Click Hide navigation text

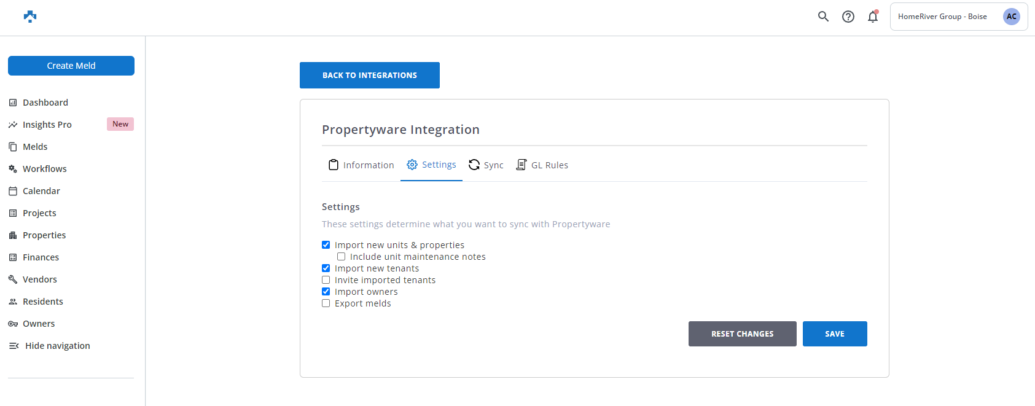point(58,346)
